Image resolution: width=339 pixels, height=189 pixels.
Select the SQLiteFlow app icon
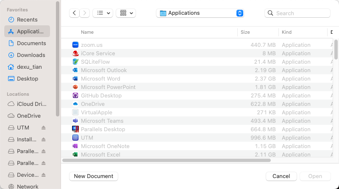(75, 62)
